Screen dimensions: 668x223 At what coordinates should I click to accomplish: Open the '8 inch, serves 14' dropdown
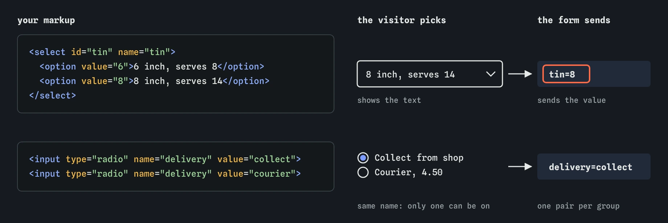pos(430,74)
